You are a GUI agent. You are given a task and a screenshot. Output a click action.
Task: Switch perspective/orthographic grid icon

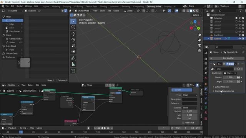199,50
